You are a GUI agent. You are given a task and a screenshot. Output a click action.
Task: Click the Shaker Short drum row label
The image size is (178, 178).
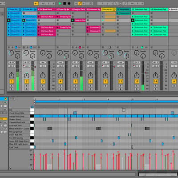pos(15,119)
